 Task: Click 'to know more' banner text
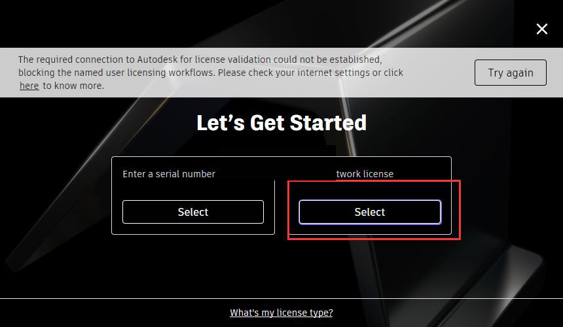pos(73,86)
